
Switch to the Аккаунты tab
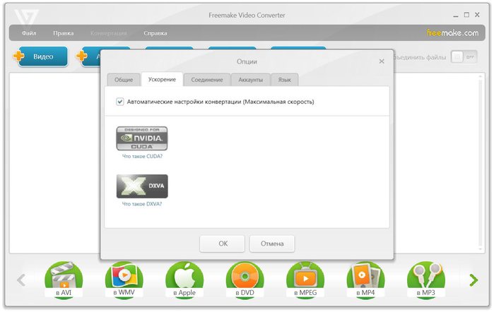(250, 80)
